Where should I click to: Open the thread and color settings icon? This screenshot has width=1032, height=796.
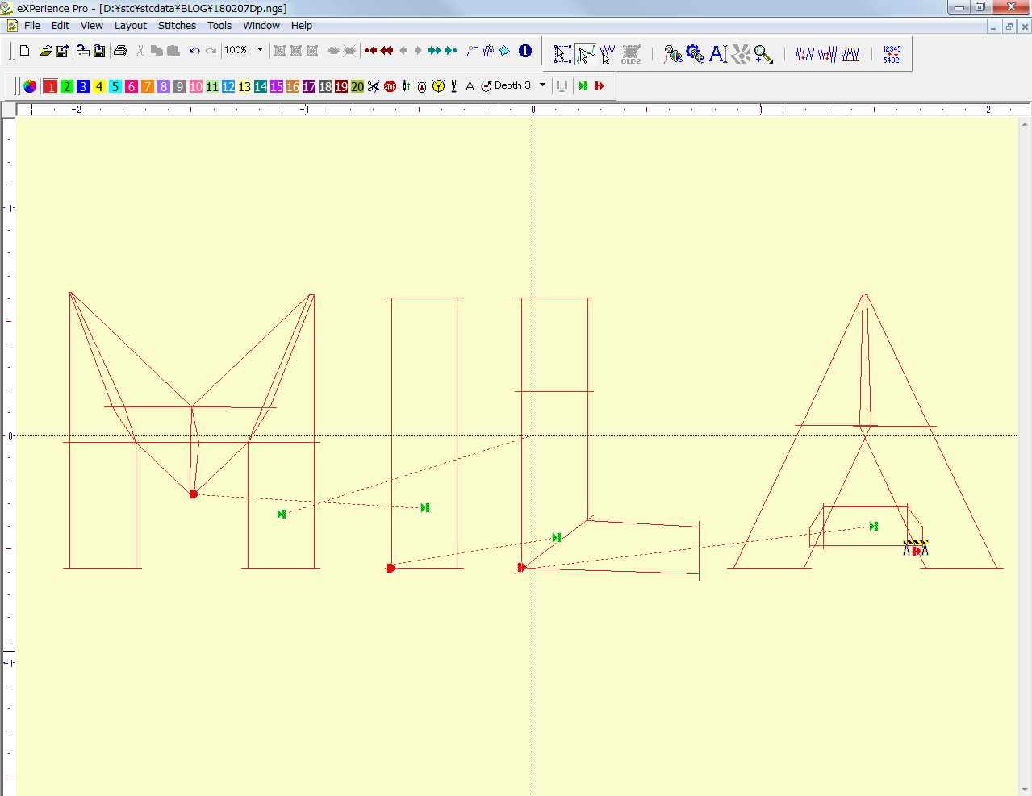coord(672,54)
